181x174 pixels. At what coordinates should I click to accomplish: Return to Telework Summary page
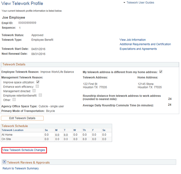(21, 168)
